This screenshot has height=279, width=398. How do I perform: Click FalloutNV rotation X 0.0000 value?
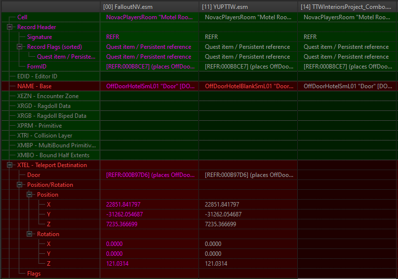click(114, 244)
